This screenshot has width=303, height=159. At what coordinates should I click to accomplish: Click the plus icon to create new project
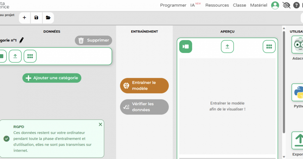(24, 18)
